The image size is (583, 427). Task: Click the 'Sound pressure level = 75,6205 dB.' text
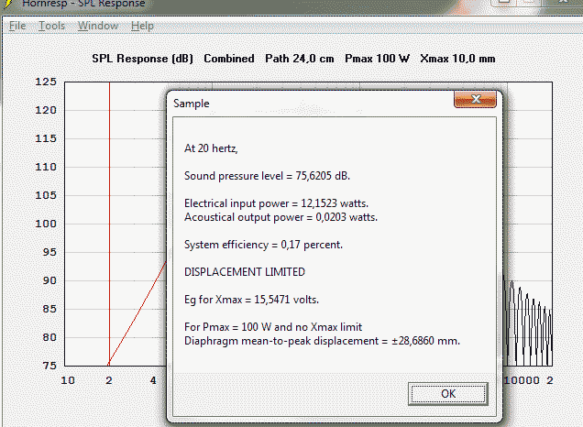267,176
